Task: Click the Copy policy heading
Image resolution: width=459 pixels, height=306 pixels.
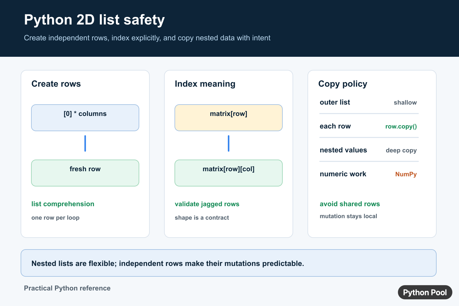Action: coord(343,84)
